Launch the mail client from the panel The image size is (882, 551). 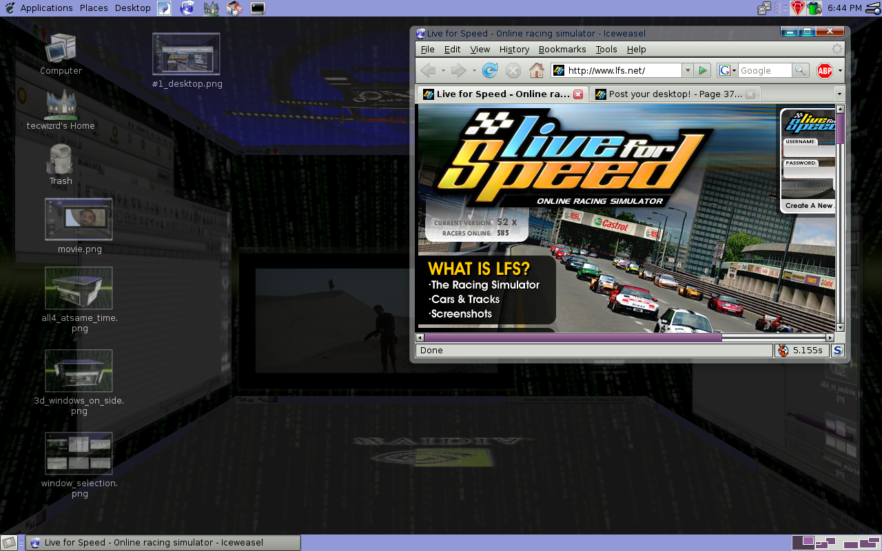[164, 8]
